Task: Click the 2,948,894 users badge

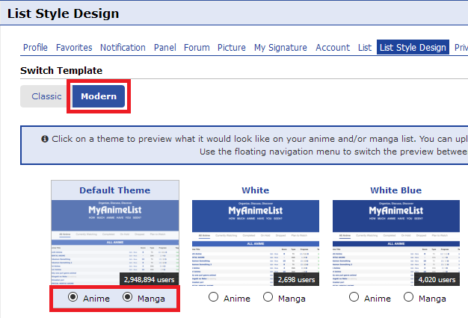Action: pyautogui.click(x=150, y=279)
